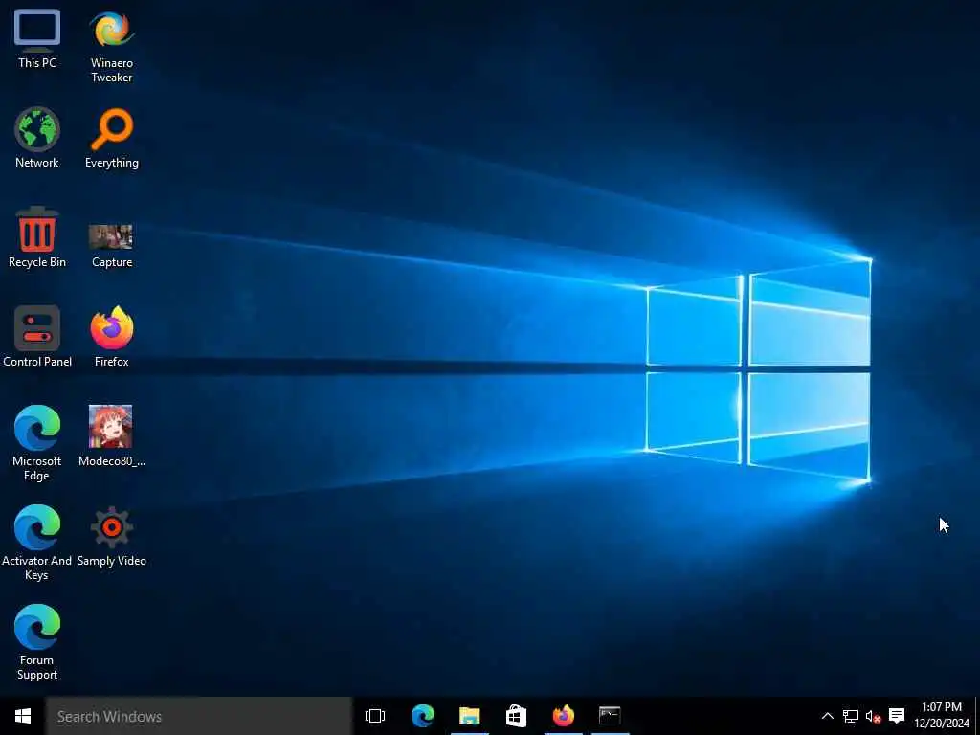Screen dimensions: 980x735
Task: Open the Everything search app icon
Action: (x=112, y=138)
